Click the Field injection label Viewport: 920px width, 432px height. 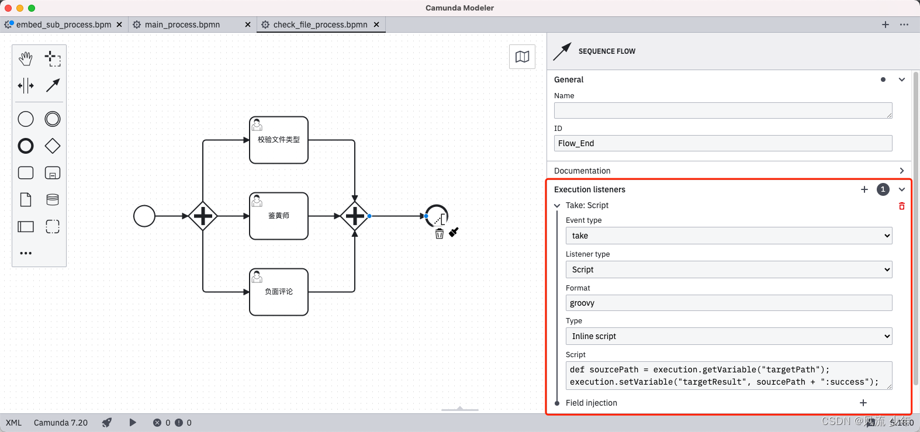(592, 403)
